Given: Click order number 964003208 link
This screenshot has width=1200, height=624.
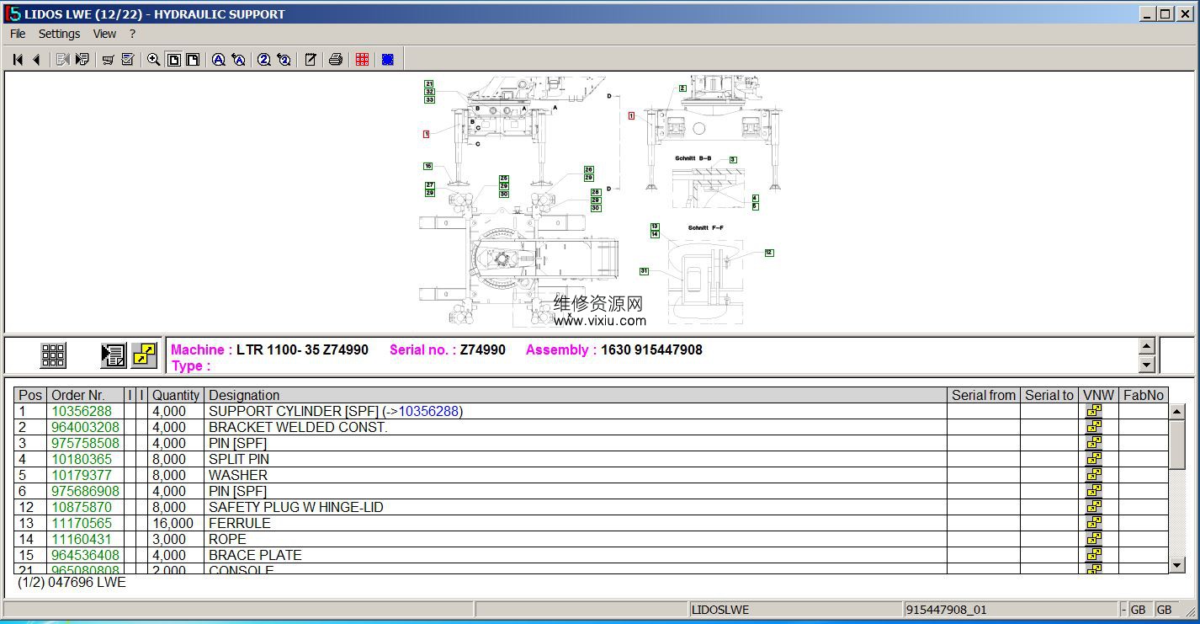Looking at the screenshot, I should click(x=85, y=427).
